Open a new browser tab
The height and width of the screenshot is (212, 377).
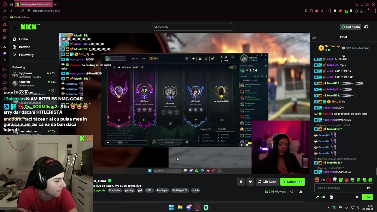pos(55,4)
